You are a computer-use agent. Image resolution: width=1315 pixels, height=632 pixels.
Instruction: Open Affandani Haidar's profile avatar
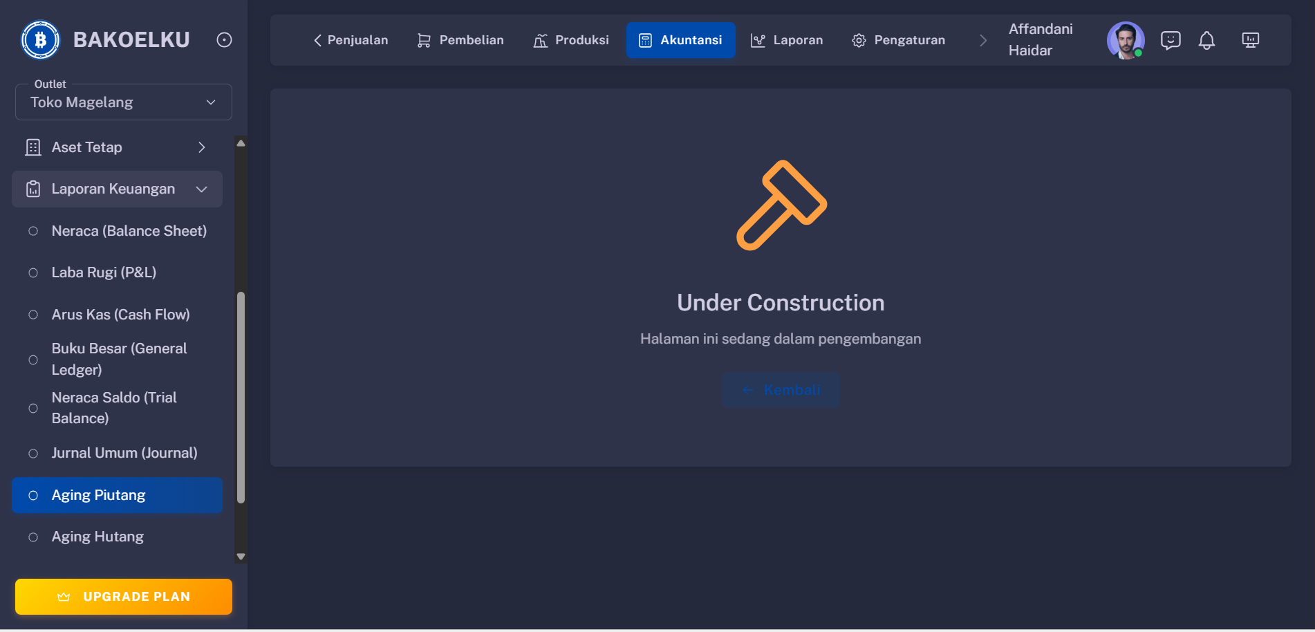tap(1125, 40)
